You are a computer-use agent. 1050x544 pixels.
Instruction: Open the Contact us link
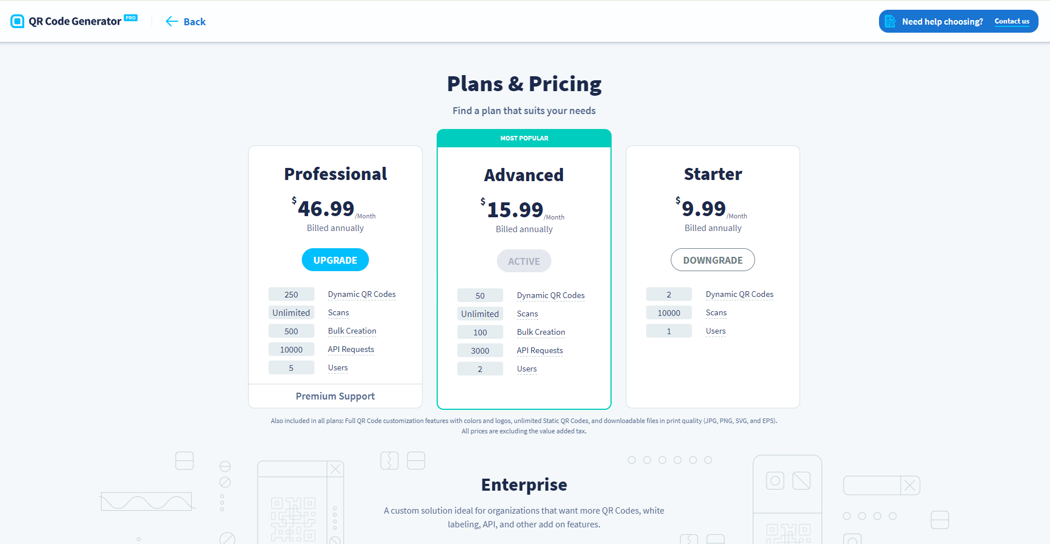(x=1012, y=21)
